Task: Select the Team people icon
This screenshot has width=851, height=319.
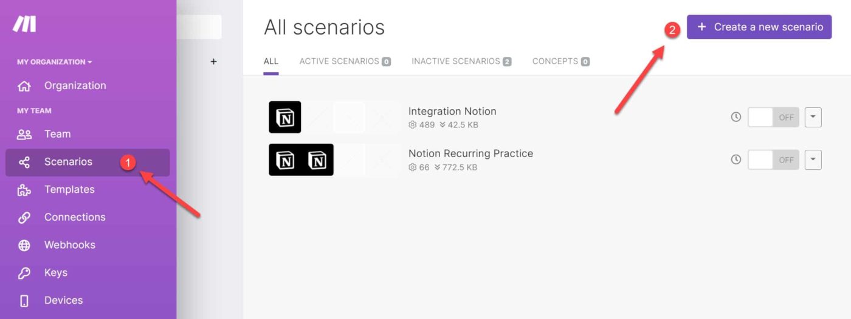Action: (x=24, y=135)
